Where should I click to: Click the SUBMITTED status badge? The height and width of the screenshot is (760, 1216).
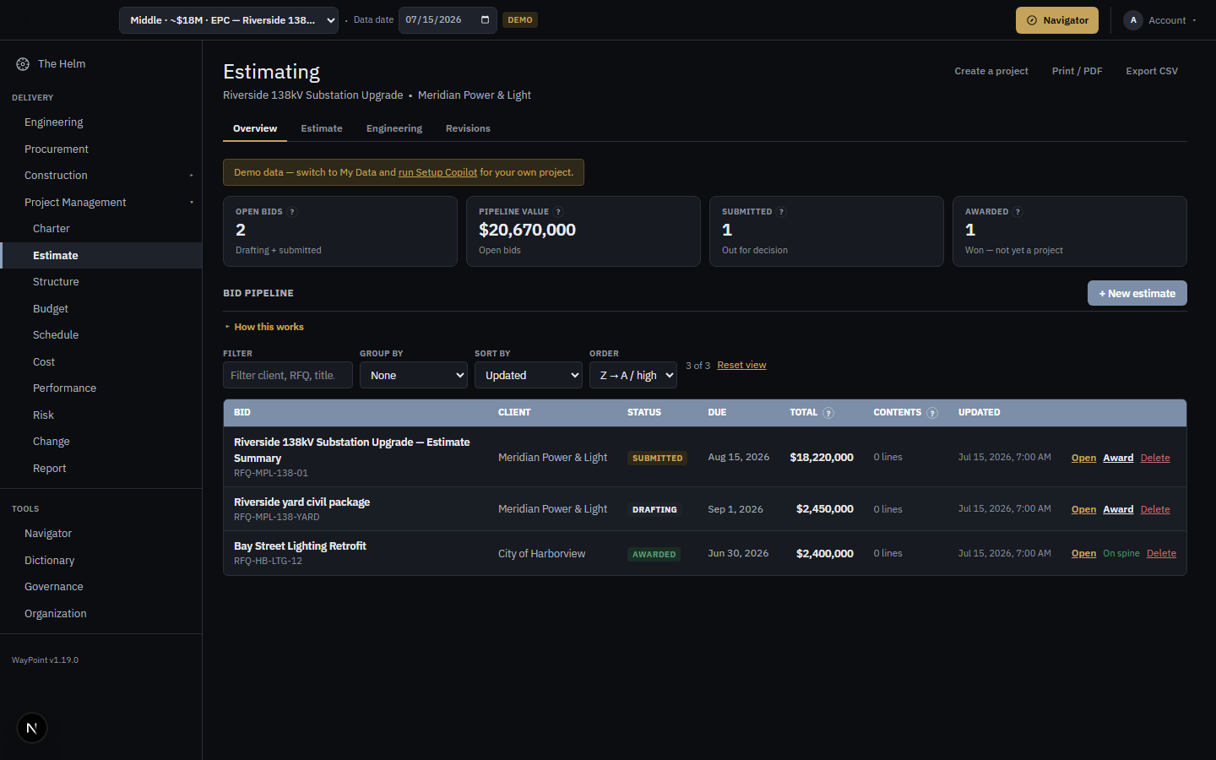(x=657, y=459)
